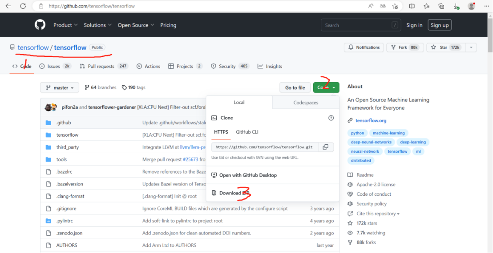Image resolution: width=493 pixels, height=253 pixels.
Task: Click the Clone help question mark icon
Action: 331,118
